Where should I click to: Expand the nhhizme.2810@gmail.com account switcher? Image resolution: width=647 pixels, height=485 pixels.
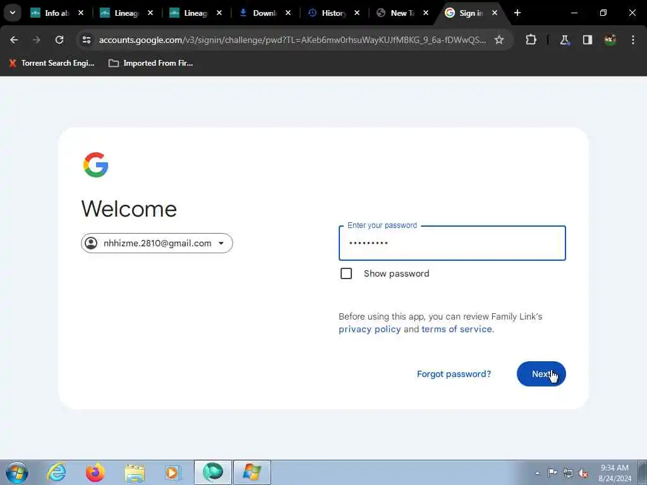point(157,243)
